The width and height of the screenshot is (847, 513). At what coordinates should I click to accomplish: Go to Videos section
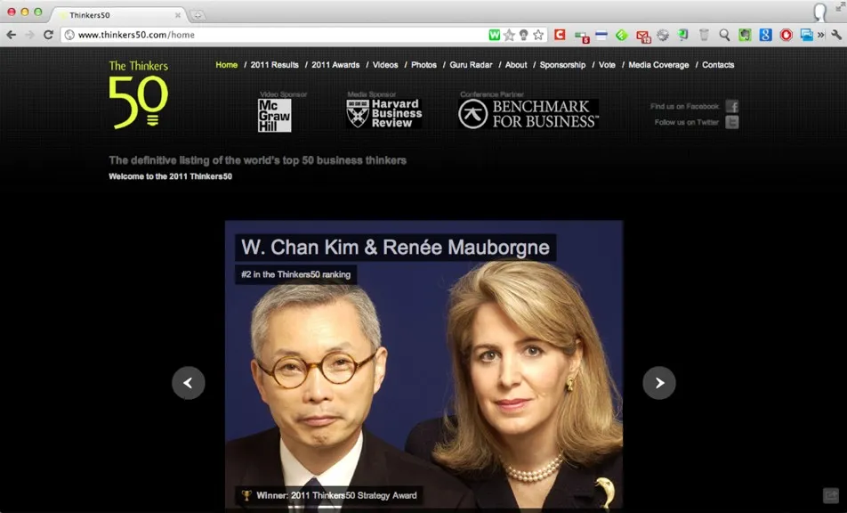pos(385,65)
